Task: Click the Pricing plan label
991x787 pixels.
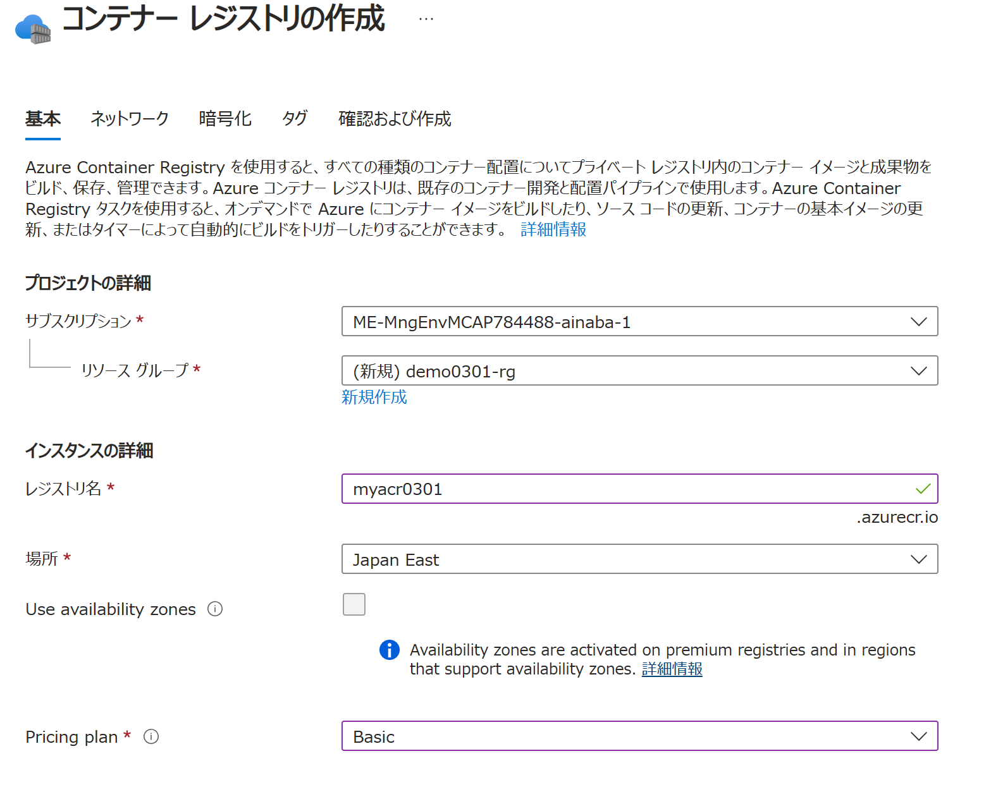Action: pos(71,737)
